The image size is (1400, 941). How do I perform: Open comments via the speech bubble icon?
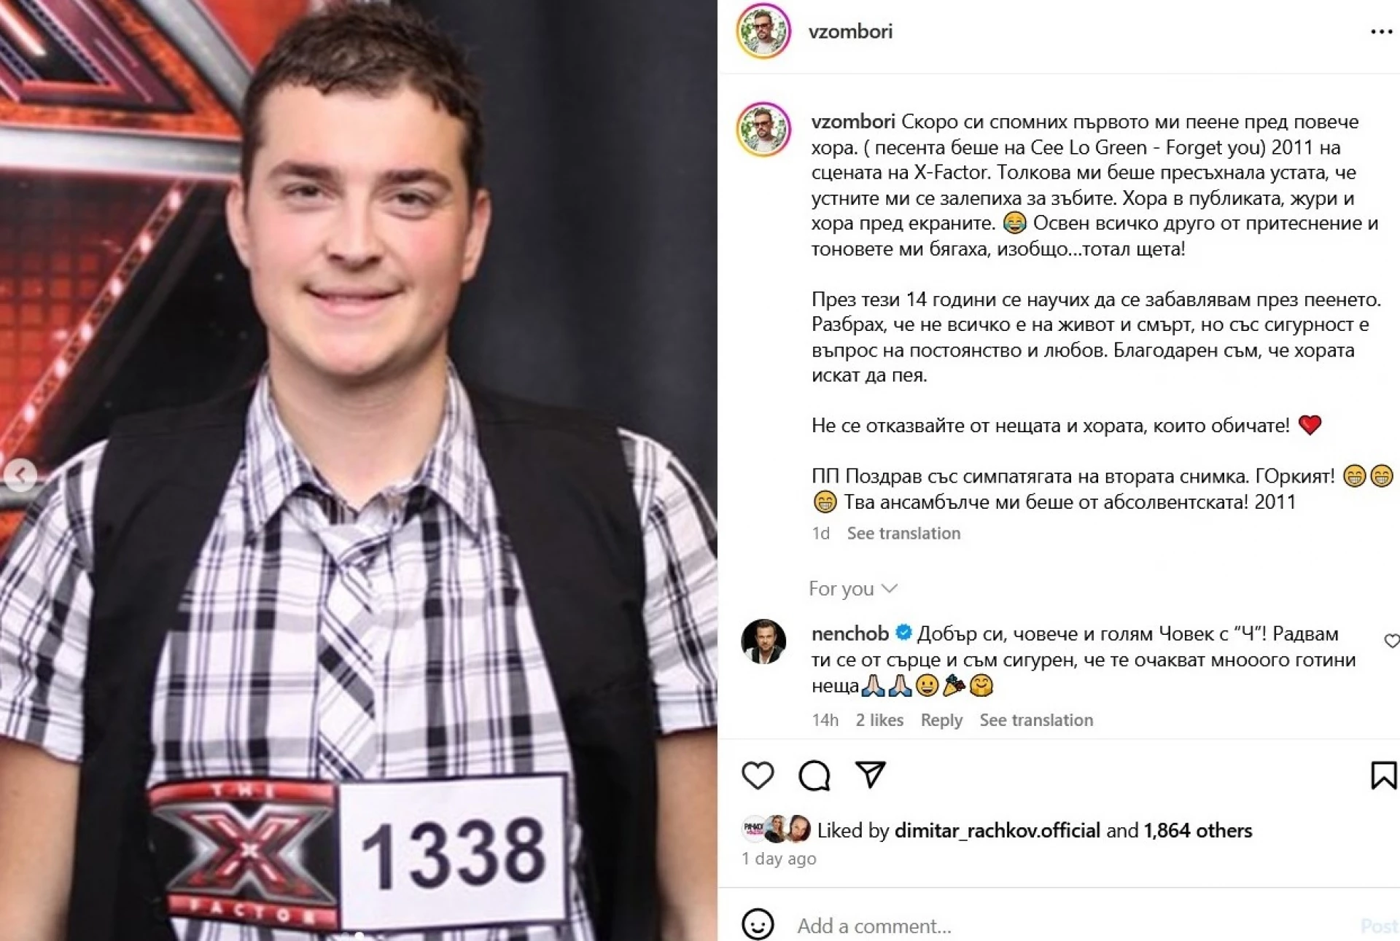click(814, 775)
